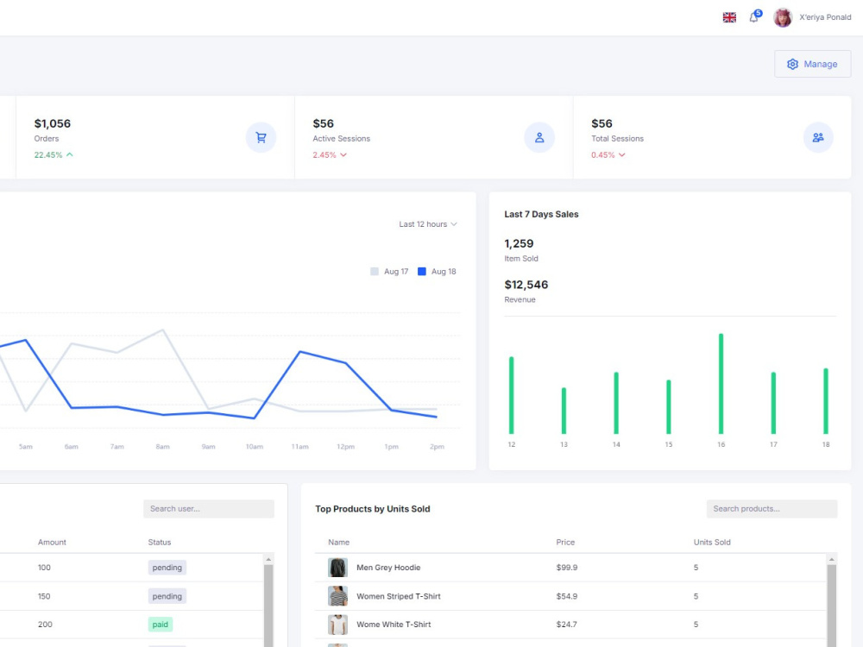Click the Wome White T-Shirt thumbnail
Viewport: 863px width, 647px height.
337,625
